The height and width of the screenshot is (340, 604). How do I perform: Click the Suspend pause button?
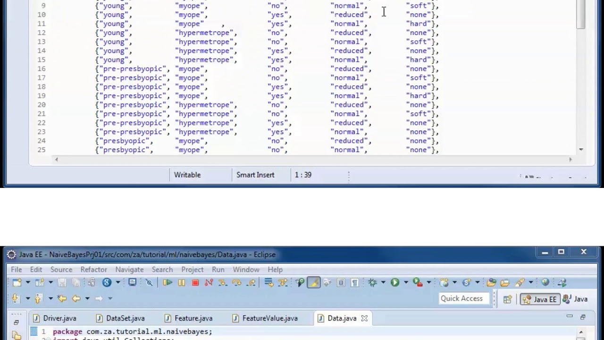click(181, 282)
